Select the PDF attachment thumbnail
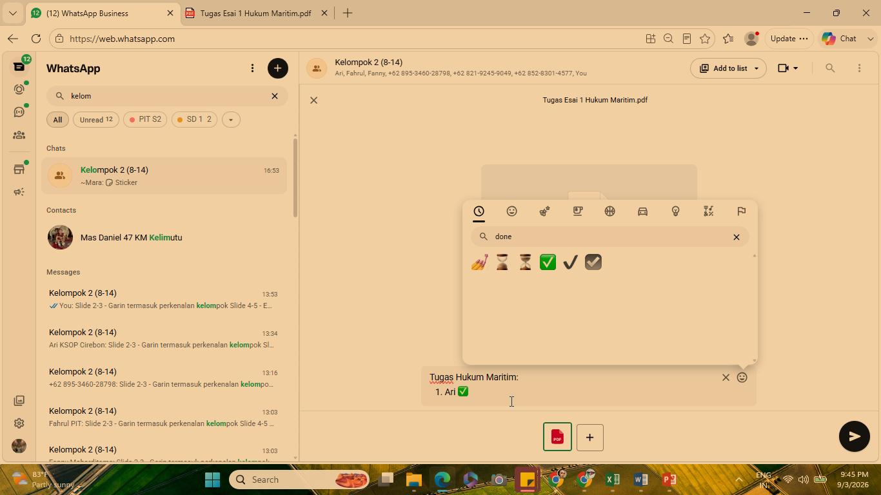The height and width of the screenshot is (495, 881). click(557, 437)
